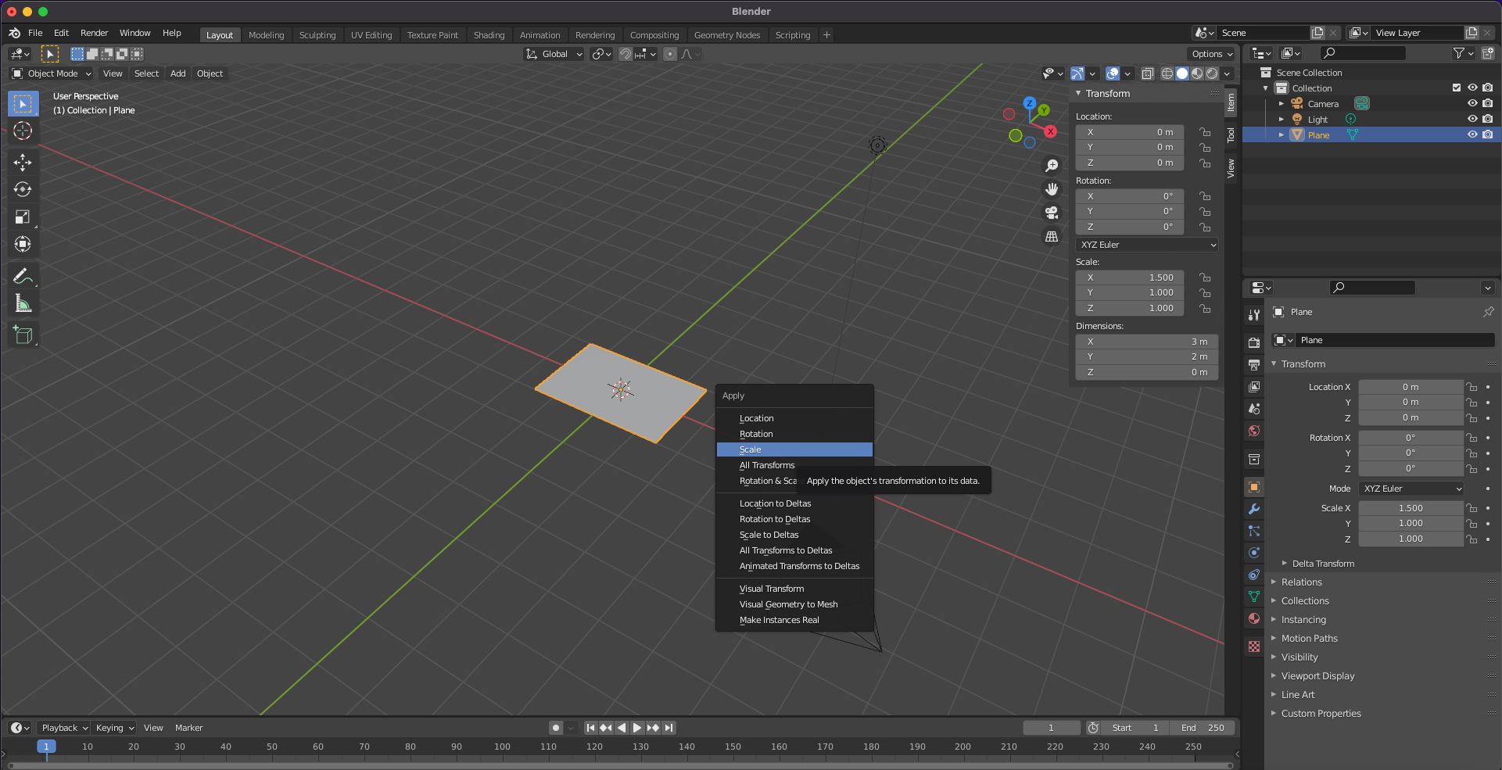Toggle auto keying record button

pyautogui.click(x=556, y=728)
